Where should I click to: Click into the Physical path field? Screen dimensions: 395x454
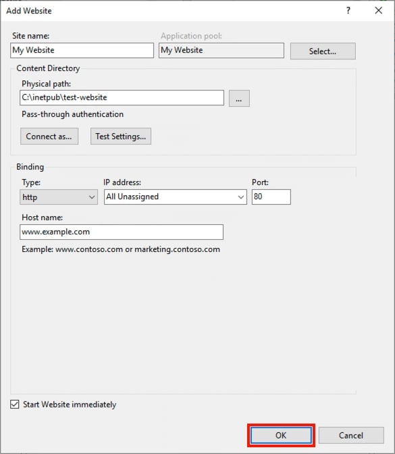(x=122, y=97)
